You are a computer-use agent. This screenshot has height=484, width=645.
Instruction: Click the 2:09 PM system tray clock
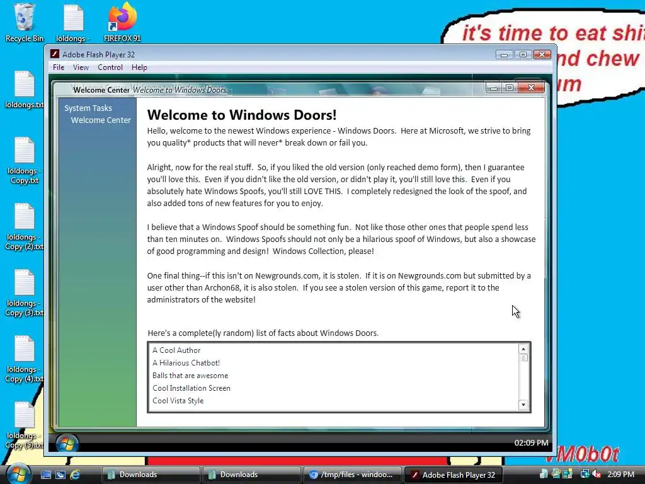620,475
